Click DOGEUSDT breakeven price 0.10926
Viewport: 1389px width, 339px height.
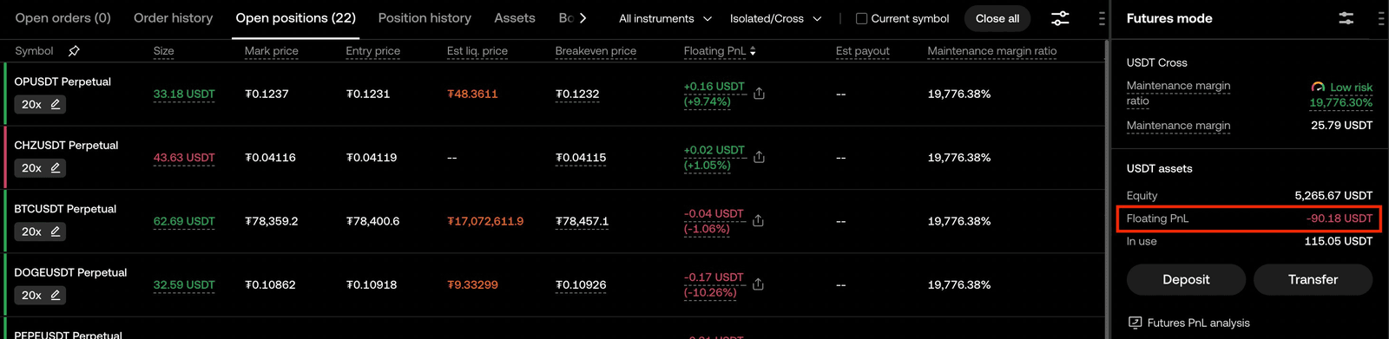[581, 284]
